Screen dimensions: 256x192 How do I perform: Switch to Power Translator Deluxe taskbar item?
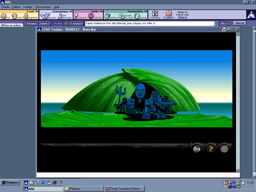pos(125,189)
